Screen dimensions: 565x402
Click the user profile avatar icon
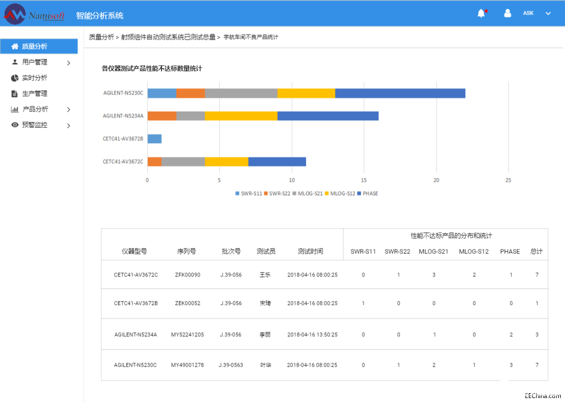508,13
